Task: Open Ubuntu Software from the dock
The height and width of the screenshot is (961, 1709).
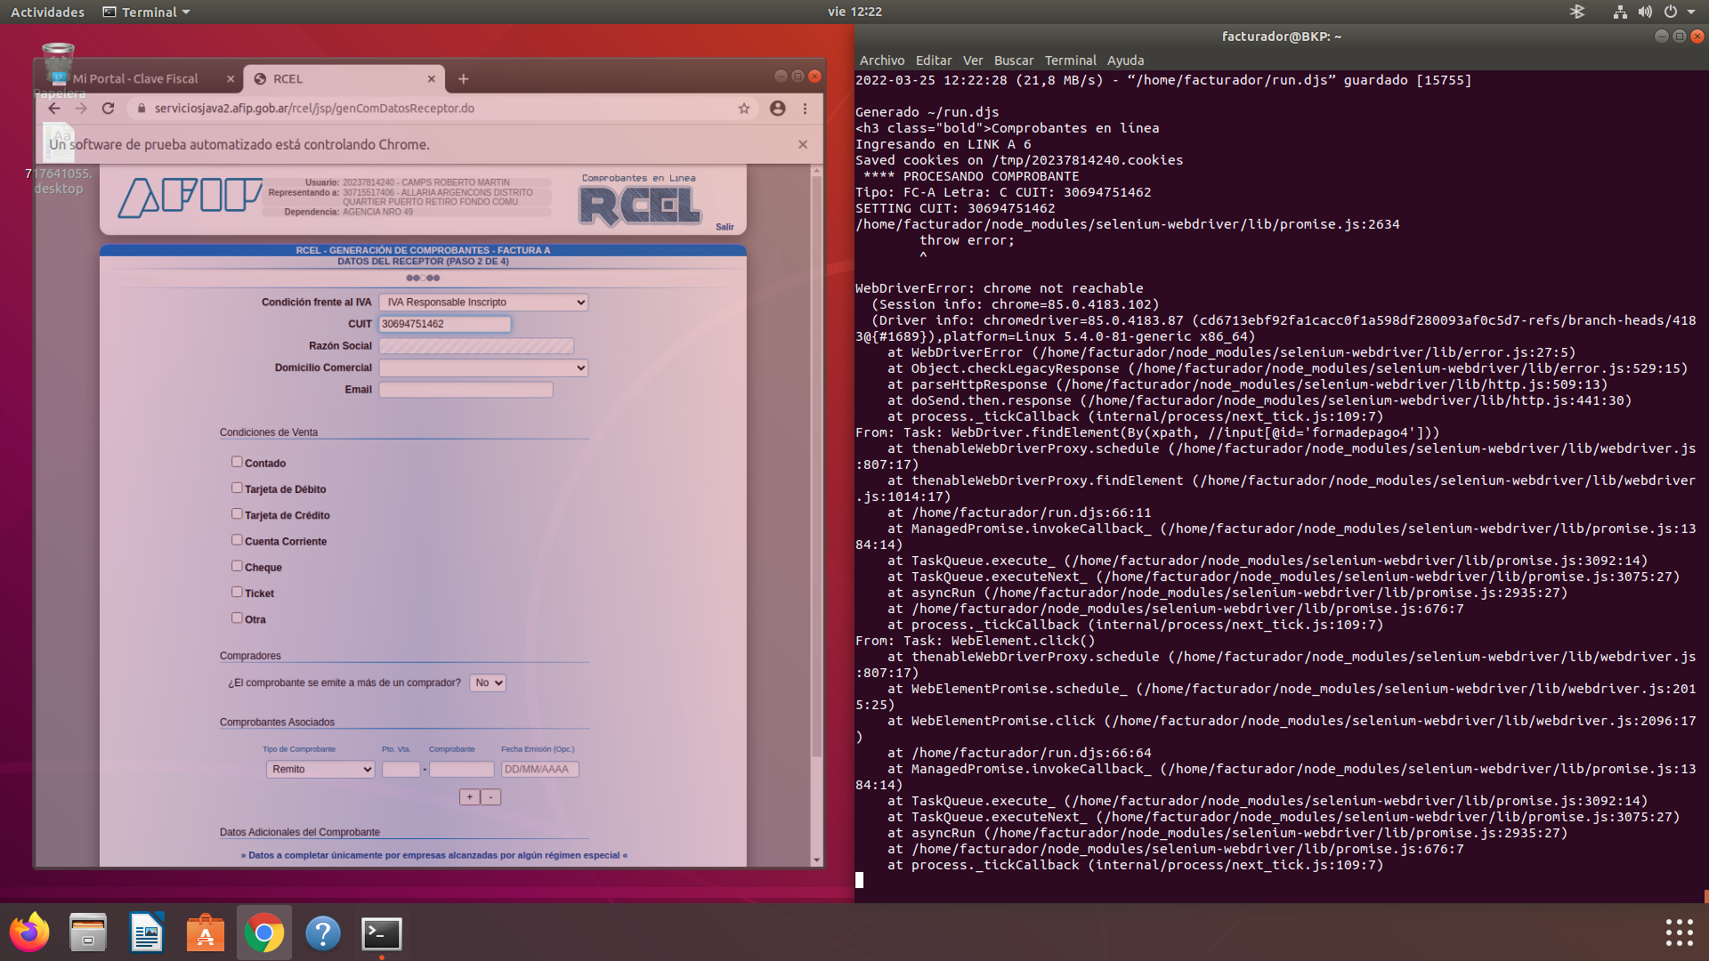Action: [x=206, y=933]
